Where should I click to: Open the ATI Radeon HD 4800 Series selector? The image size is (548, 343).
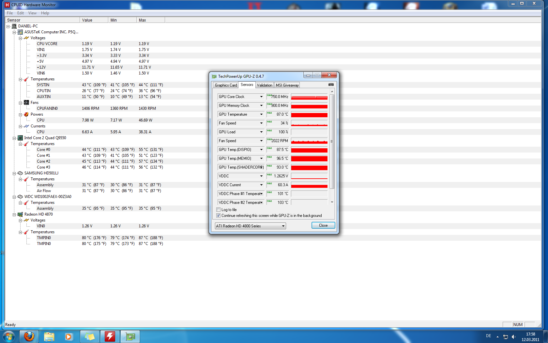tap(250, 226)
